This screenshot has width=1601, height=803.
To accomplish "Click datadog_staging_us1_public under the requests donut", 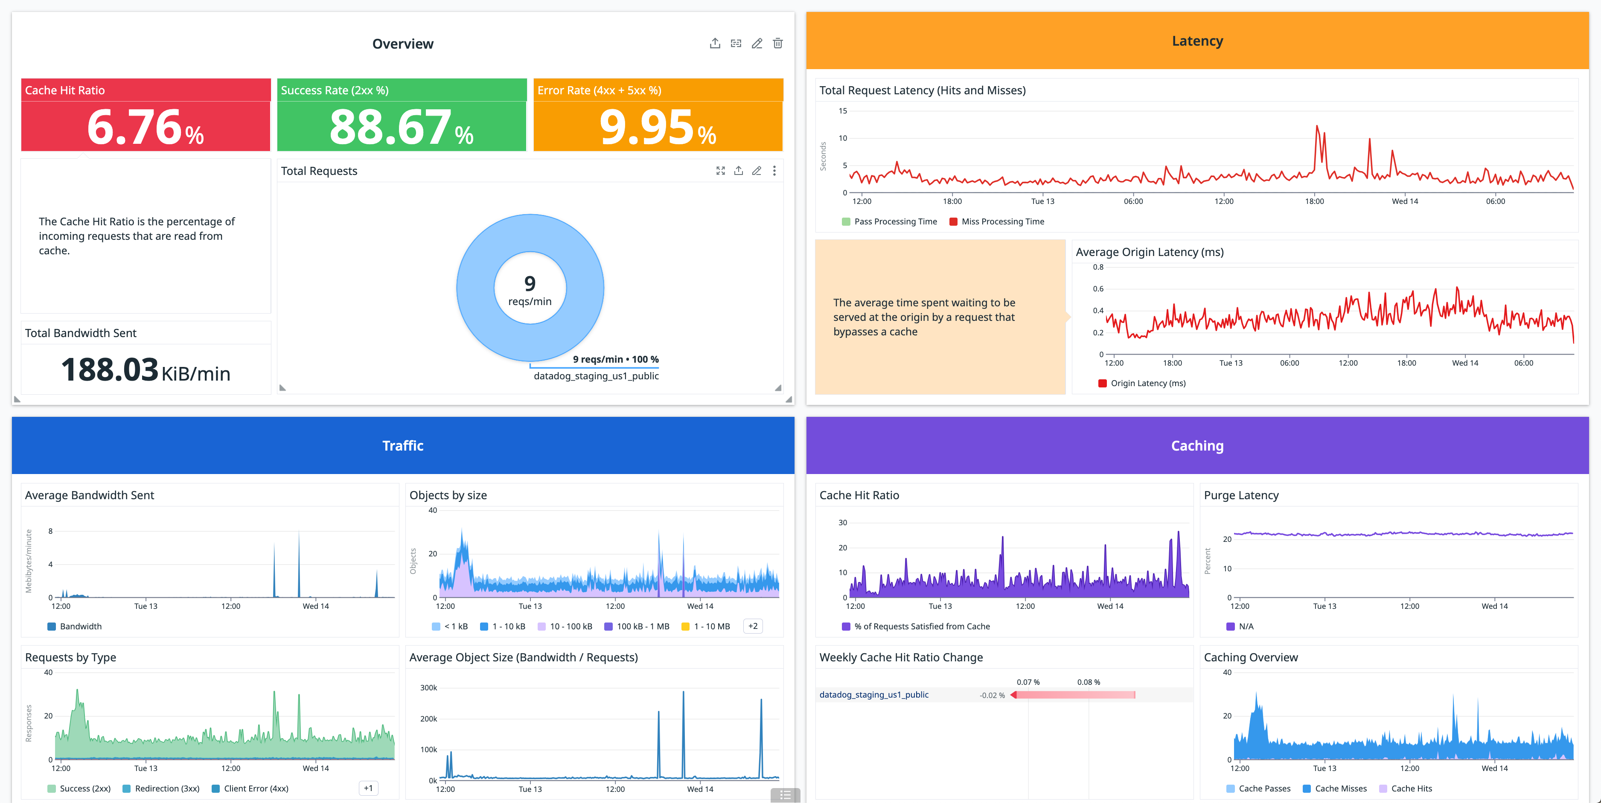I will coord(596,375).
